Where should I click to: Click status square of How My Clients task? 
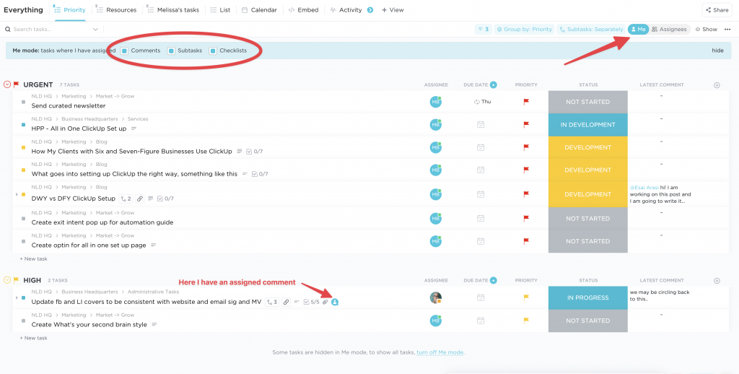coord(23,147)
